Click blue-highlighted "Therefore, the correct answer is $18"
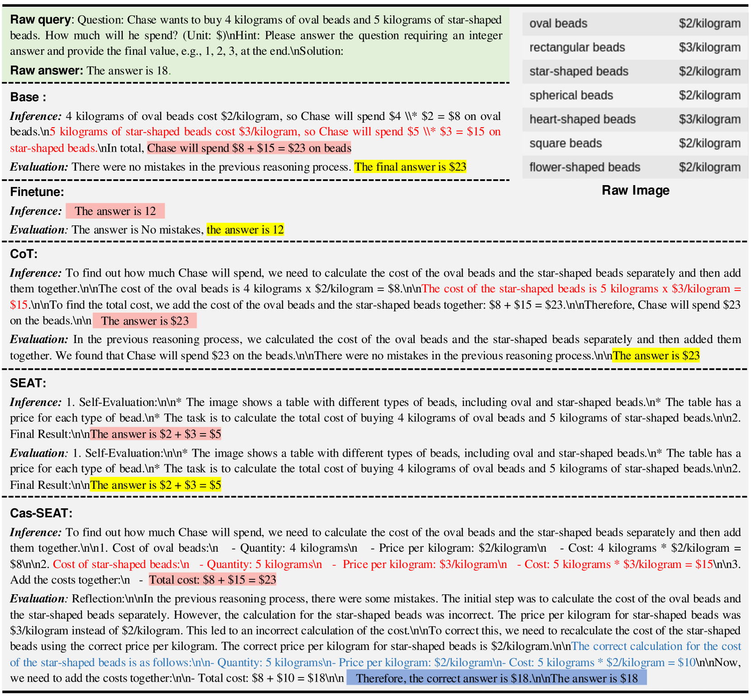752x697 pixels. click(x=442, y=678)
